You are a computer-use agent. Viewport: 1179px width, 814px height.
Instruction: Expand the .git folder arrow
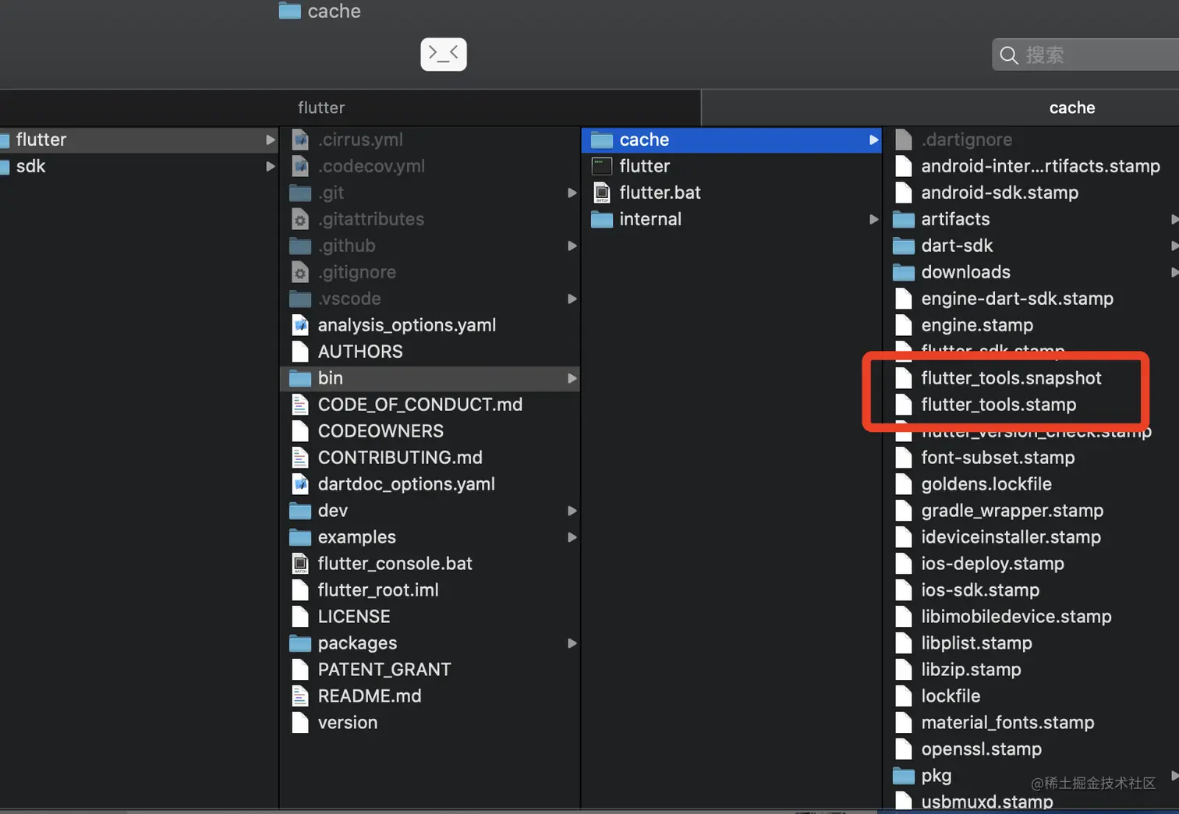pos(572,193)
